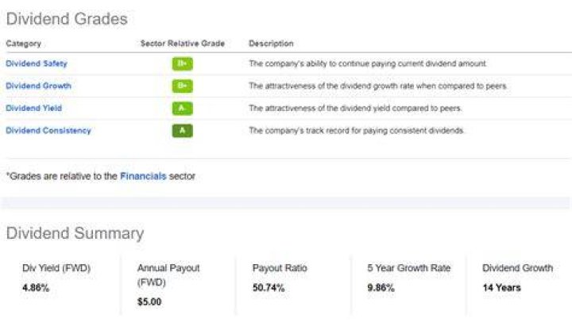The width and height of the screenshot is (572, 322).
Task: Click the Dividend Grades heading
Action: [x=67, y=19]
